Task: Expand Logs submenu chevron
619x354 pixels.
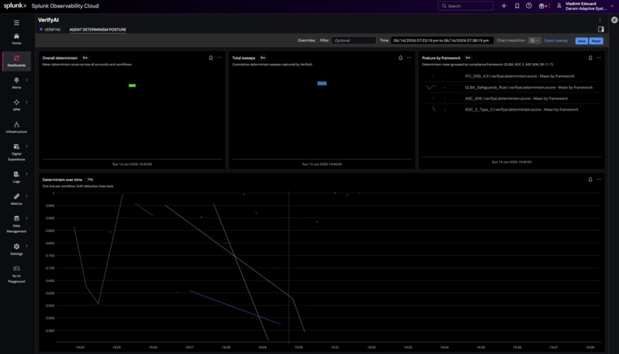Action: [x=26, y=174]
